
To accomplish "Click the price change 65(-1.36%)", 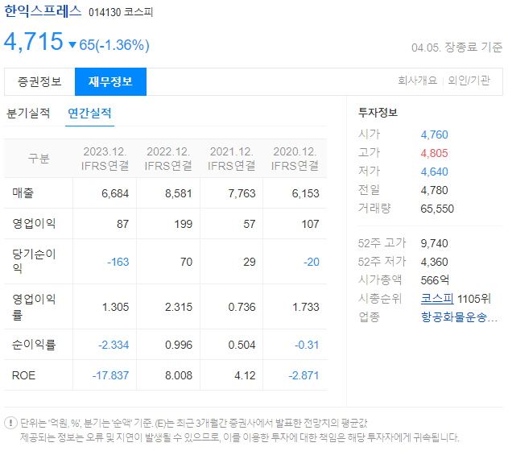I will [x=114, y=45].
